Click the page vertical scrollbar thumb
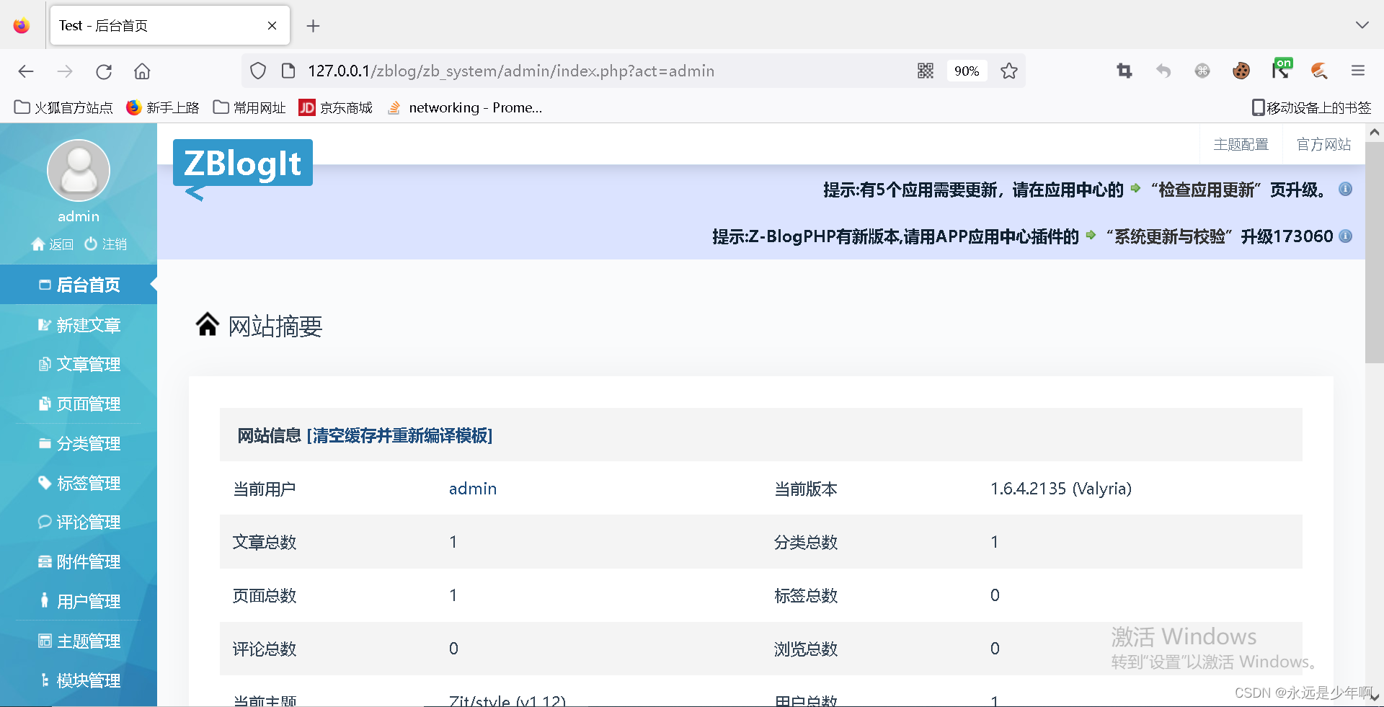This screenshot has height=707, width=1384. [x=1374, y=252]
